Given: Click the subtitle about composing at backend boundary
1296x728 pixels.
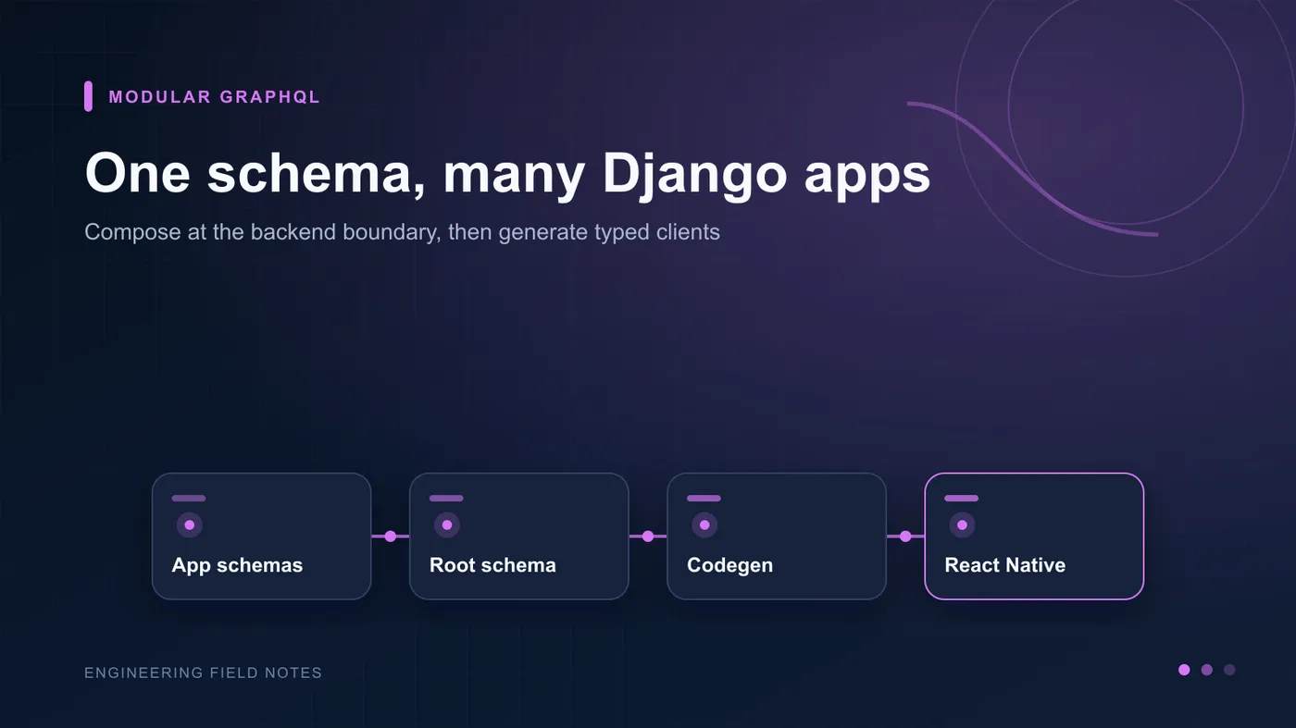Looking at the screenshot, I should pyautogui.click(x=402, y=231).
